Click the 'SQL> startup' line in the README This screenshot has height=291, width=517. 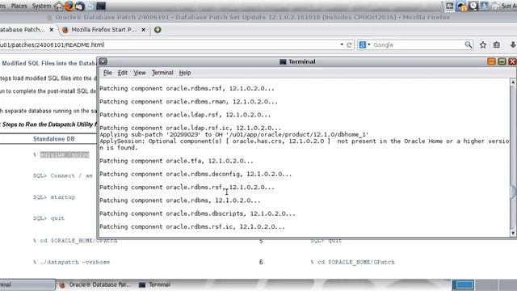tap(54, 197)
